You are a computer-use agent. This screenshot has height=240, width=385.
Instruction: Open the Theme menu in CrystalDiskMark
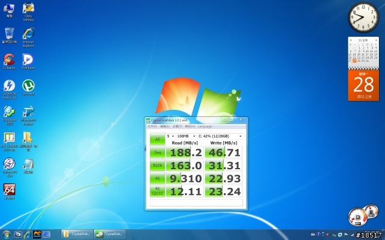177,127
